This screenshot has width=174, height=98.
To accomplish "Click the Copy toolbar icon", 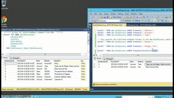I will click(x=140, y=17).
